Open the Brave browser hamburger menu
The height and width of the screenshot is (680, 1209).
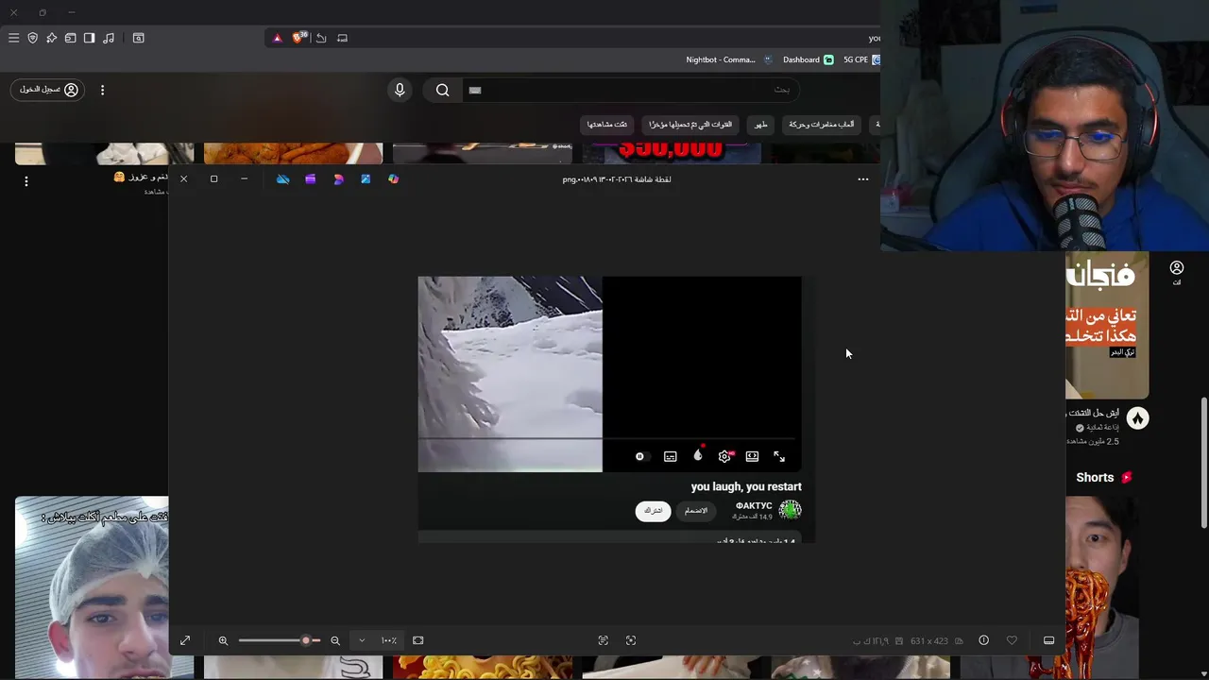point(13,38)
